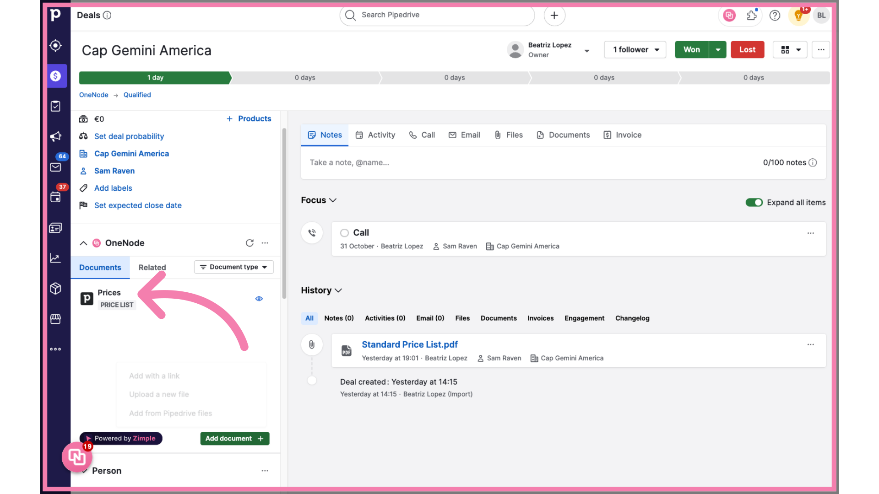Open the Deals dollar icon in sidebar

tap(56, 76)
